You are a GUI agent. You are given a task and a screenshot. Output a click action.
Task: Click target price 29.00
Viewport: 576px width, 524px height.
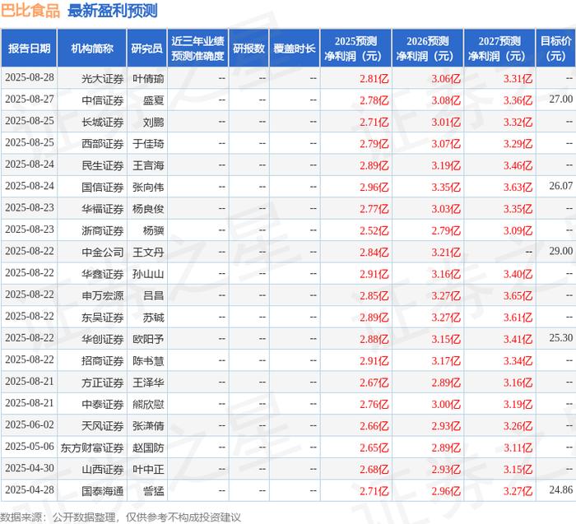click(561, 251)
